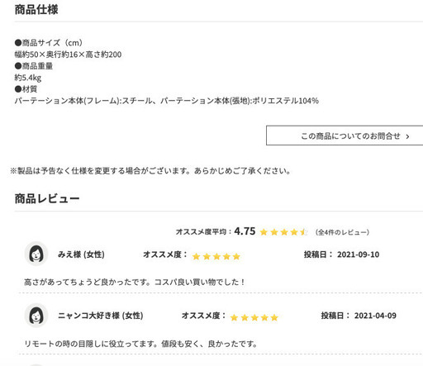The width and height of the screenshot is (423, 366).
Task: Click the ※製品は予告なく仕様を変更 notice text
Action: (x=150, y=171)
